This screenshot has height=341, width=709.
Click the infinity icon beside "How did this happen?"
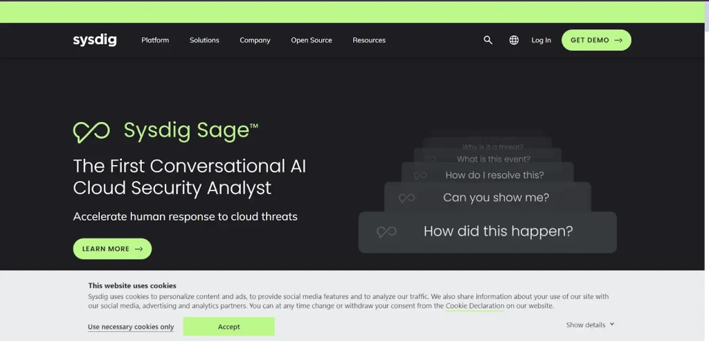click(x=386, y=232)
